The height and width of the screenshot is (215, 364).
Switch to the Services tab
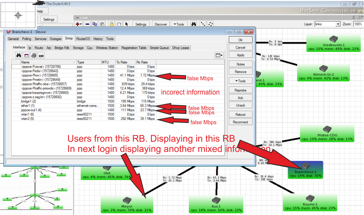coord(41,39)
